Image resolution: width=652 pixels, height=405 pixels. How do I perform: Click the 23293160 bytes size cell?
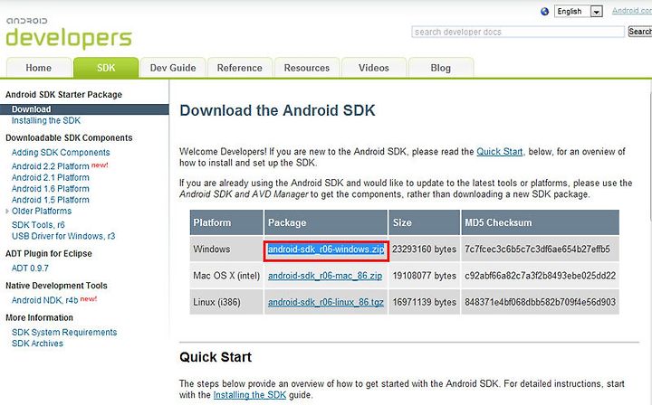[424, 250]
